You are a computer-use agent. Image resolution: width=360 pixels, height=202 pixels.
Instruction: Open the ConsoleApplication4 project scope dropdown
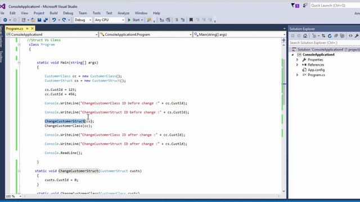pyautogui.click(x=96, y=35)
